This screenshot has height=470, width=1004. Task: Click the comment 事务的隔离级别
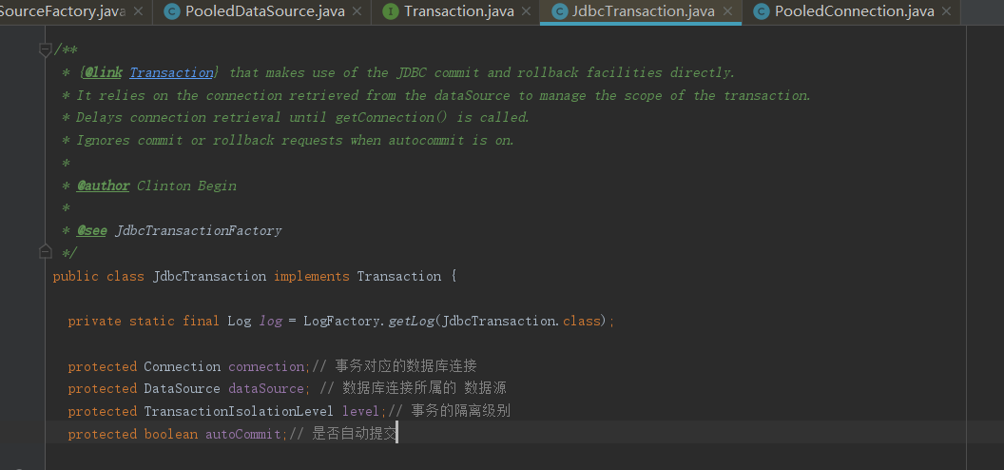(x=460, y=411)
